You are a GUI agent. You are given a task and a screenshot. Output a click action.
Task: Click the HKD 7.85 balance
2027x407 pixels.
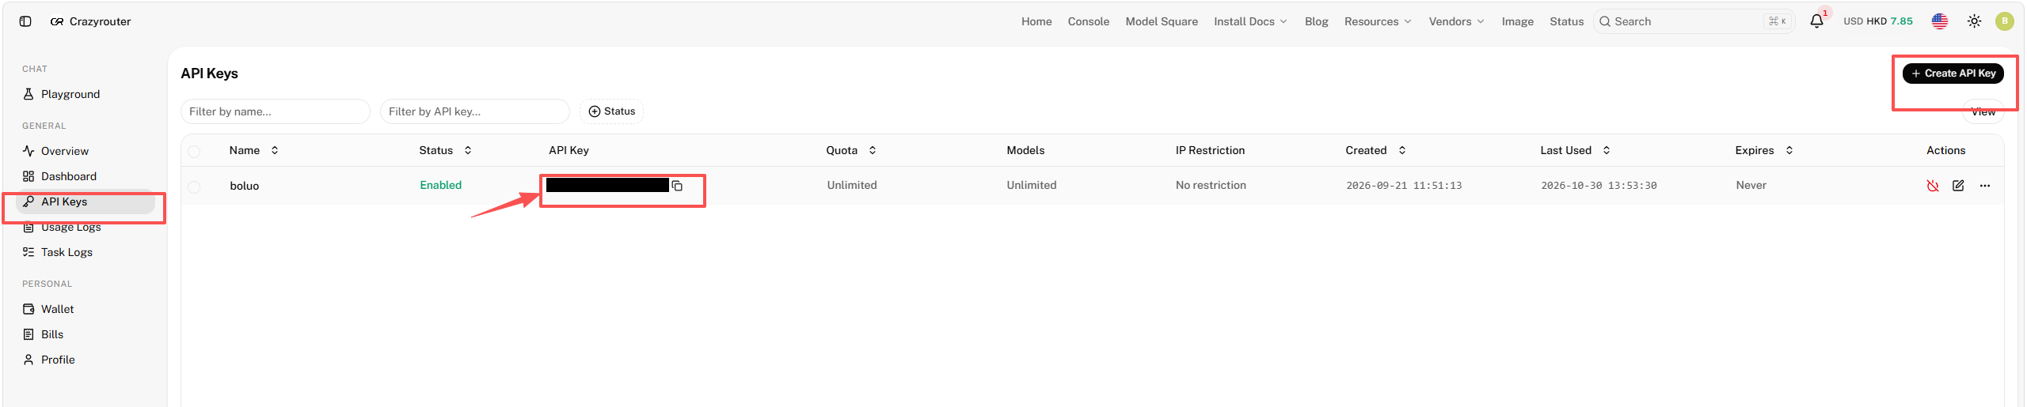[1889, 21]
